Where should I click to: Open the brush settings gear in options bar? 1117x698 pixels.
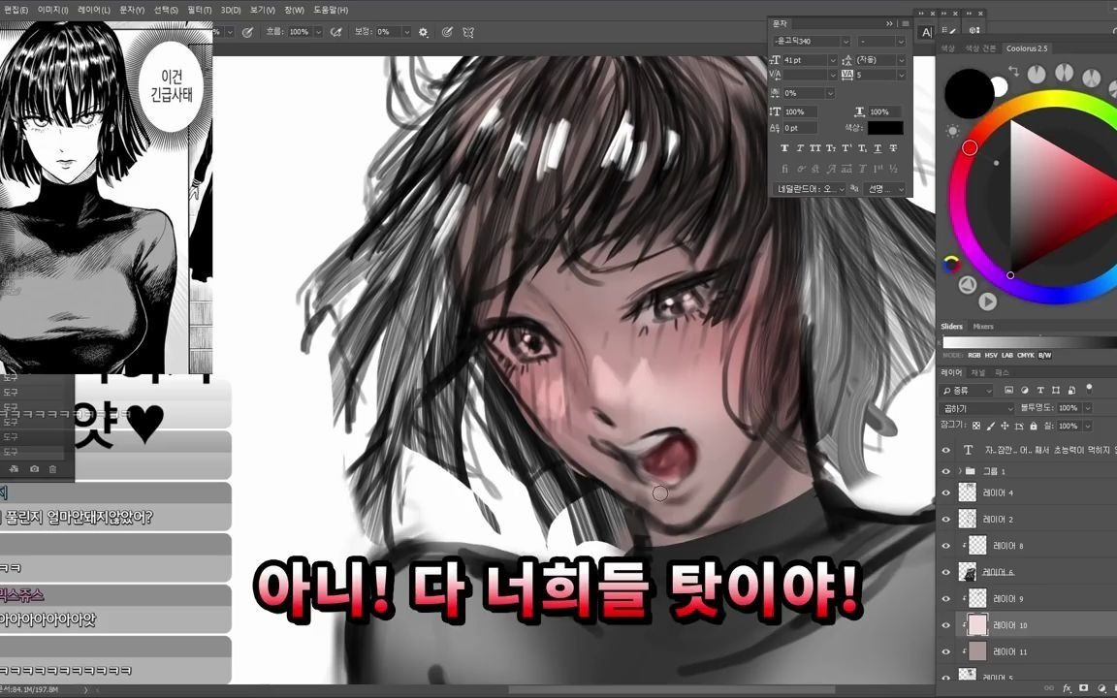(423, 32)
